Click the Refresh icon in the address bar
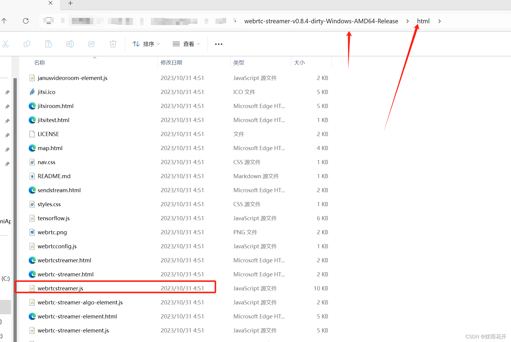 point(26,21)
